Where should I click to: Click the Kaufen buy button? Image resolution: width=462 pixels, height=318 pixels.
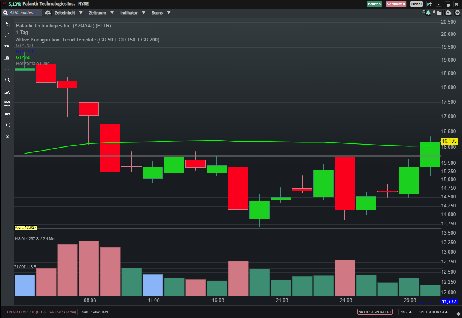coord(374,4)
